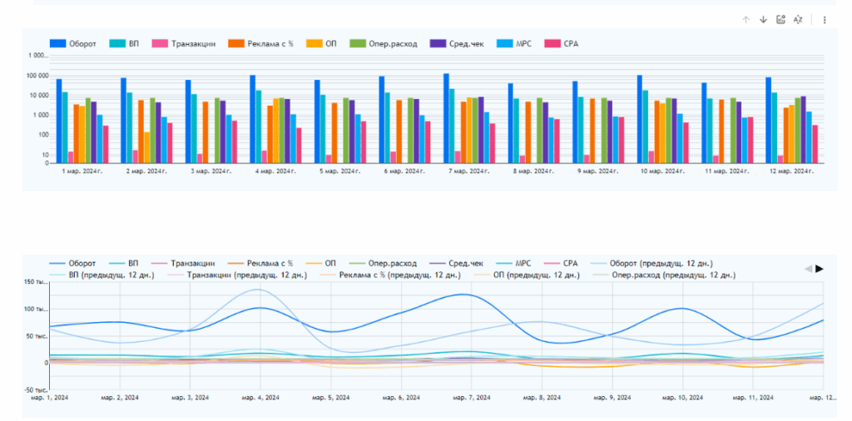Screen dimensions: 852x421
Task: Click the blue Оборот swatch in bar legend
Action: [x=58, y=43]
